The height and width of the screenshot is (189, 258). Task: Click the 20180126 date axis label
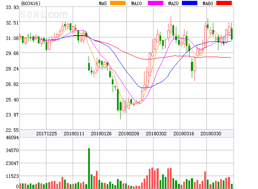tap(101, 134)
